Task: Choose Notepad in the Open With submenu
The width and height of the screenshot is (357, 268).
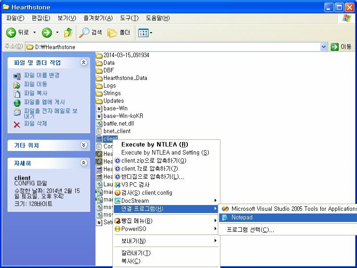Action: [288, 218]
